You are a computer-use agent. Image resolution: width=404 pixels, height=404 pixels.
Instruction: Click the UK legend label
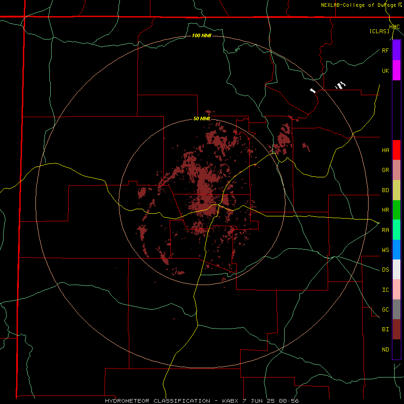point(385,70)
